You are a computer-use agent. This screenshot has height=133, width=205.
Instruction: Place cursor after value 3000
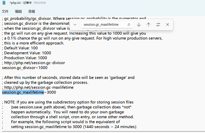click(x=56, y=92)
